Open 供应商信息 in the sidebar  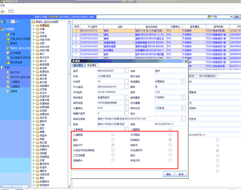[x=16, y=62]
